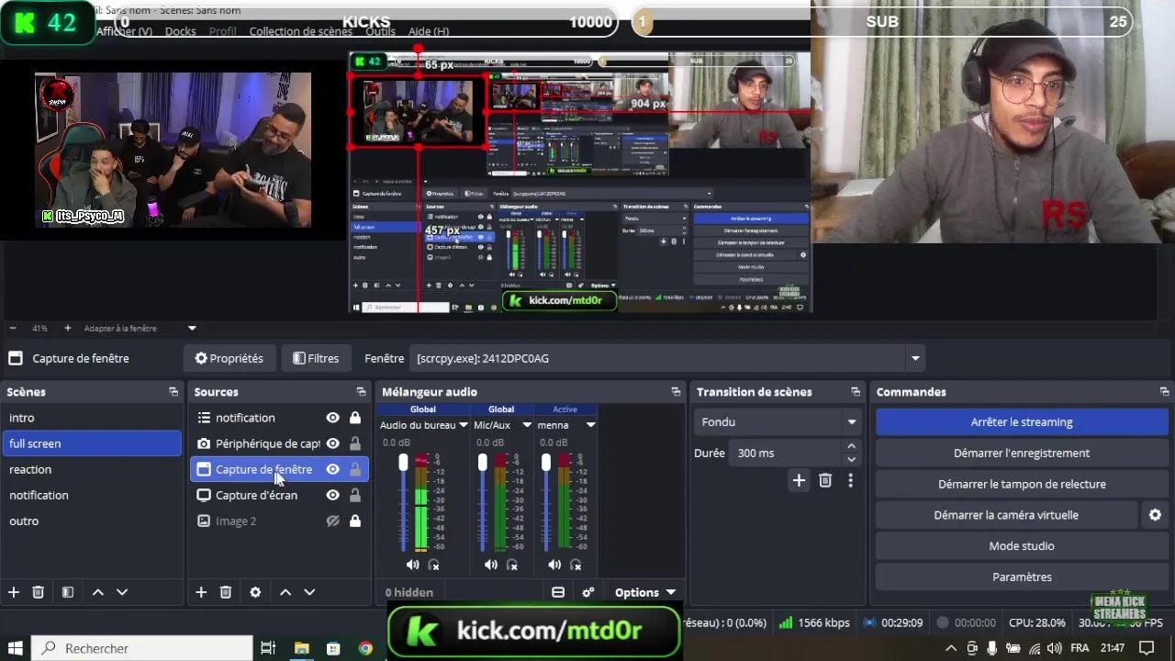
Task: Open the Fenêtre window selection dropdown
Action: (x=914, y=358)
